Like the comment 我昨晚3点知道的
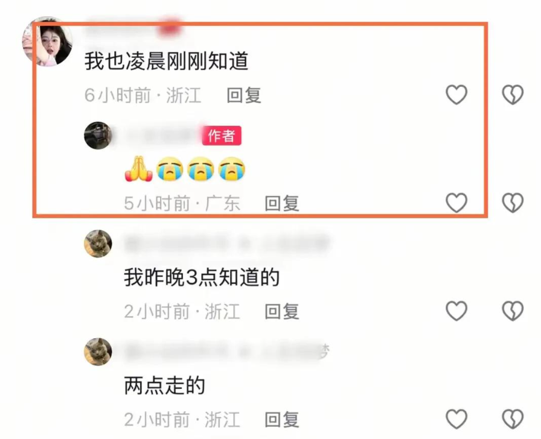541x439 pixels. (x=456, y=311)
